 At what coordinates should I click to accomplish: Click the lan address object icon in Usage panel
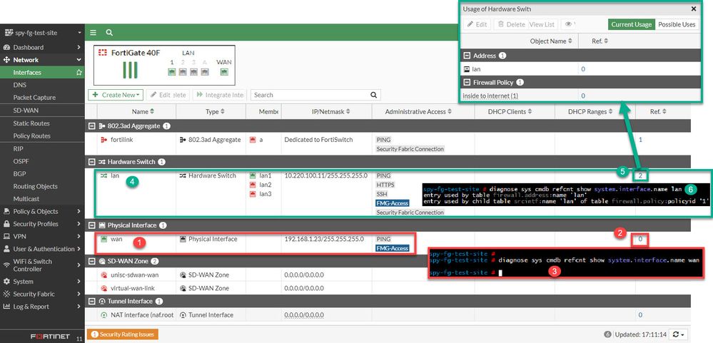click(x=467, y=69)
